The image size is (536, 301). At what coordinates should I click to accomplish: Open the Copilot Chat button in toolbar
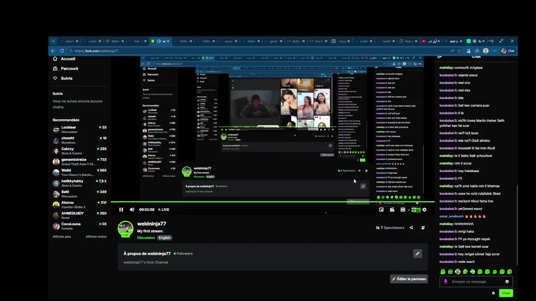tap(508, 51)
